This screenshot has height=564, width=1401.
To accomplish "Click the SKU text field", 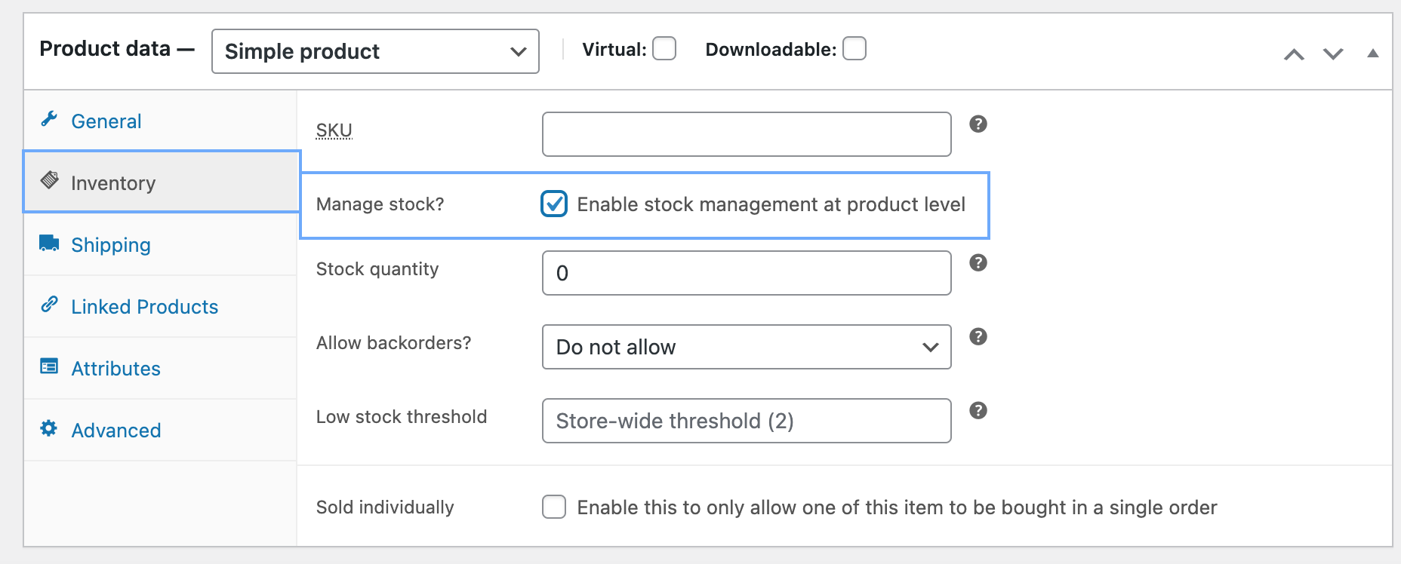I will (x=746, y=134).
